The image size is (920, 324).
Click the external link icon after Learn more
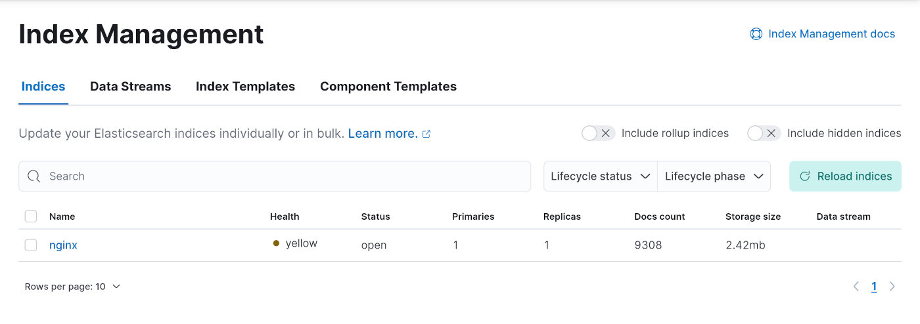(426, 134)
